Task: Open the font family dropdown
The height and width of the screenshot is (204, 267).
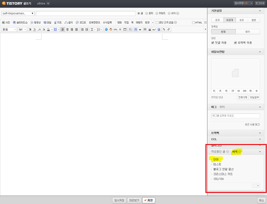Action: click(x=9, y=30)
